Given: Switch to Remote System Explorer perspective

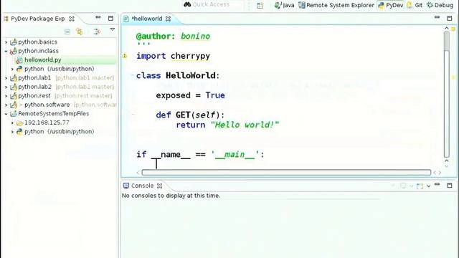Looking at the screenshot, I should point(336,5).
